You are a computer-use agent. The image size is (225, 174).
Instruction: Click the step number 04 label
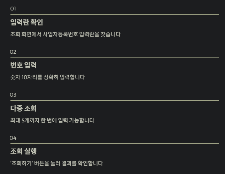click(13, 138)
